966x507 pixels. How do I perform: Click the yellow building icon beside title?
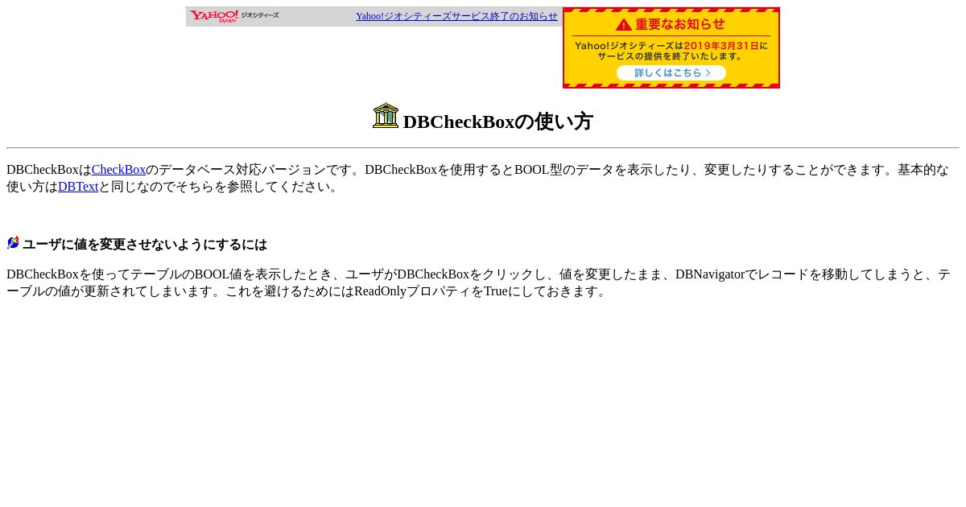(386, 115)
